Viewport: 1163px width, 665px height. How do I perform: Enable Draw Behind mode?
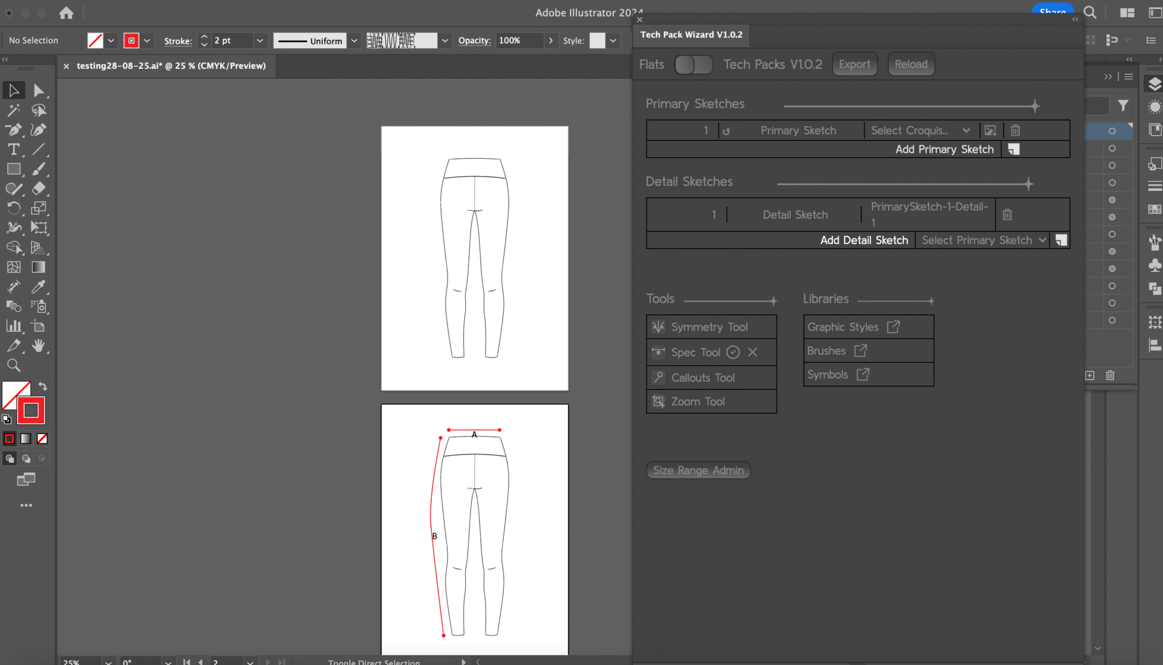tap(26, 458)
